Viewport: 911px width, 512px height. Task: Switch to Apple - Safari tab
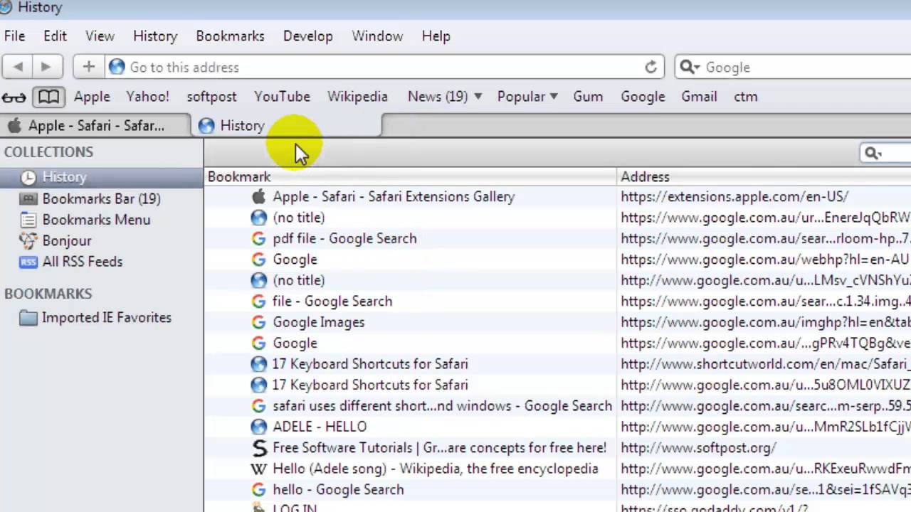click(x=95, y=126)
